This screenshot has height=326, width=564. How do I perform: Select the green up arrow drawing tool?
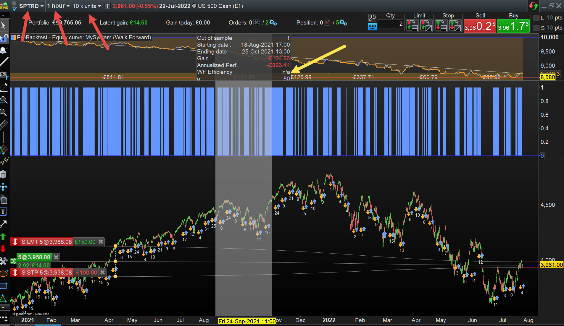(x=4, y=236)
